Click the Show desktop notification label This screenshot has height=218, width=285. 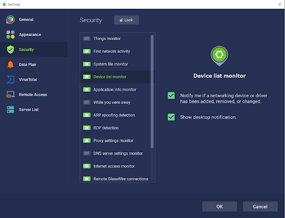pos(208,117)
